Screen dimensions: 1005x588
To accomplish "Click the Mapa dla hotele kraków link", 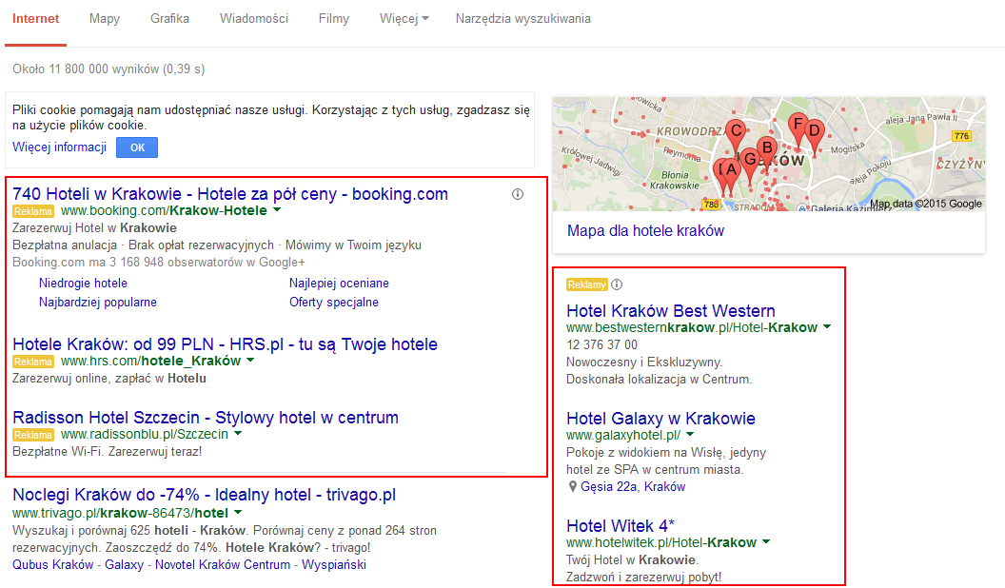I will point(645,231).
